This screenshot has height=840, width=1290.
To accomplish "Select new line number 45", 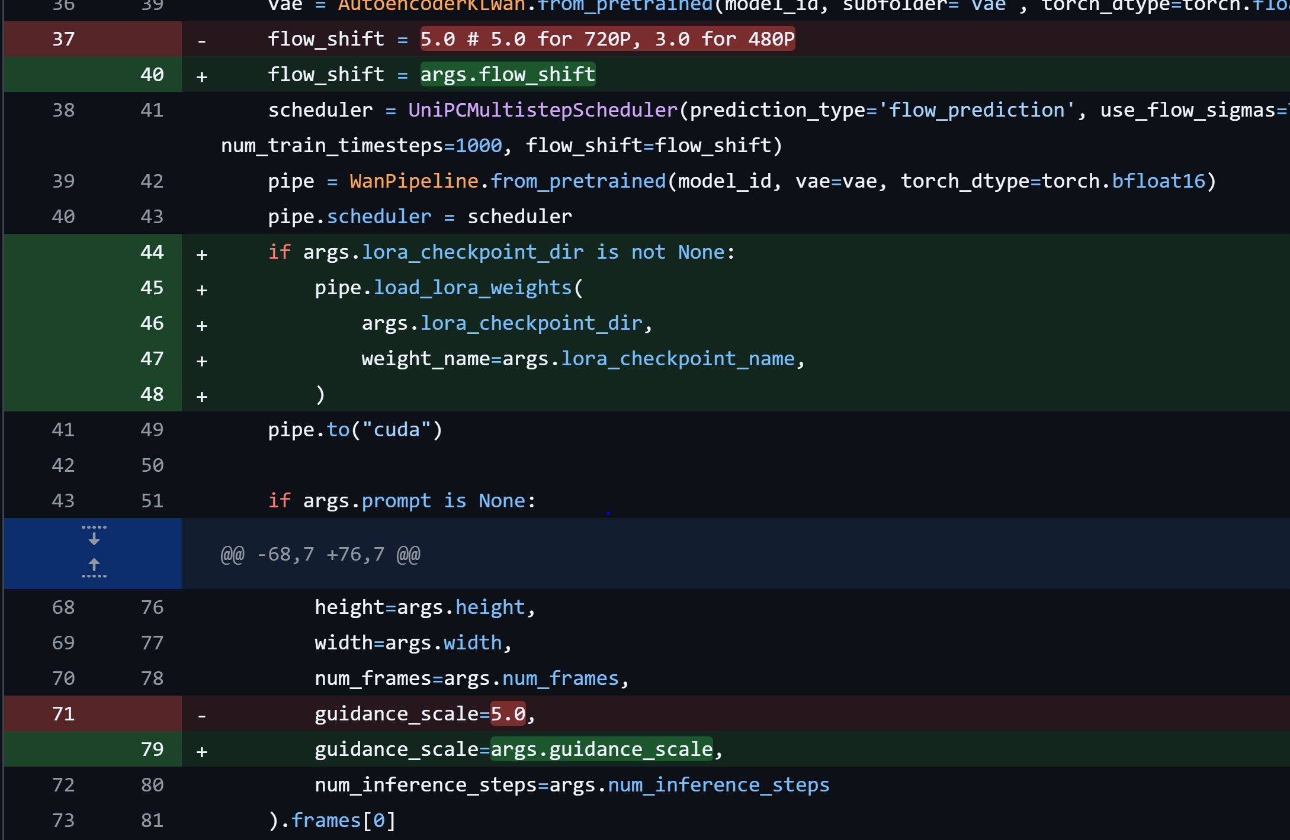I will pos(152,288).
